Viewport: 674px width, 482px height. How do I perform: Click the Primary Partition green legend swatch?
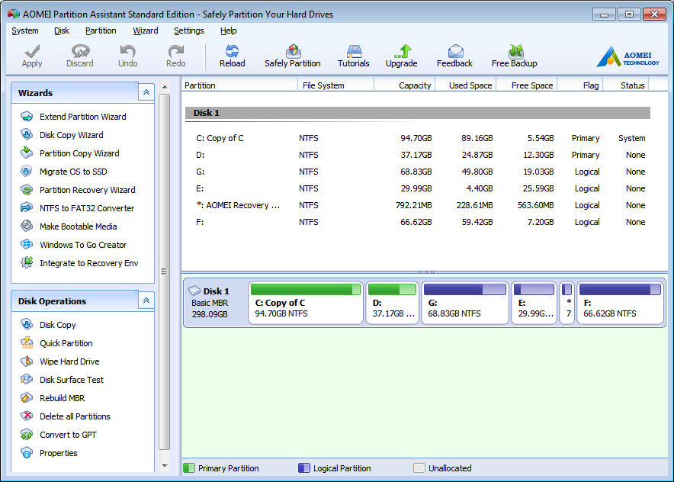[x=189, y=468]
